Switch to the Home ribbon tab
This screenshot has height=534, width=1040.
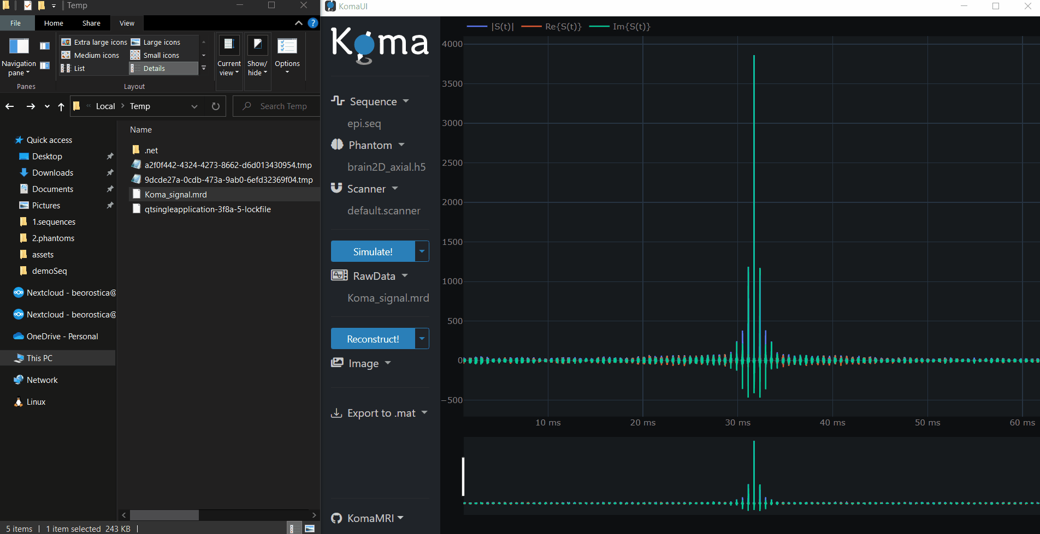click(54, 23)
